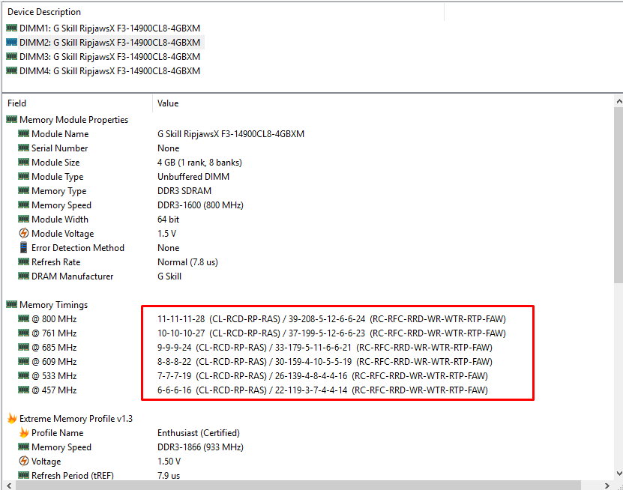Select the 'Normal (7.8 us)' value
Screen dimensions: 623x490
(187, 262)
